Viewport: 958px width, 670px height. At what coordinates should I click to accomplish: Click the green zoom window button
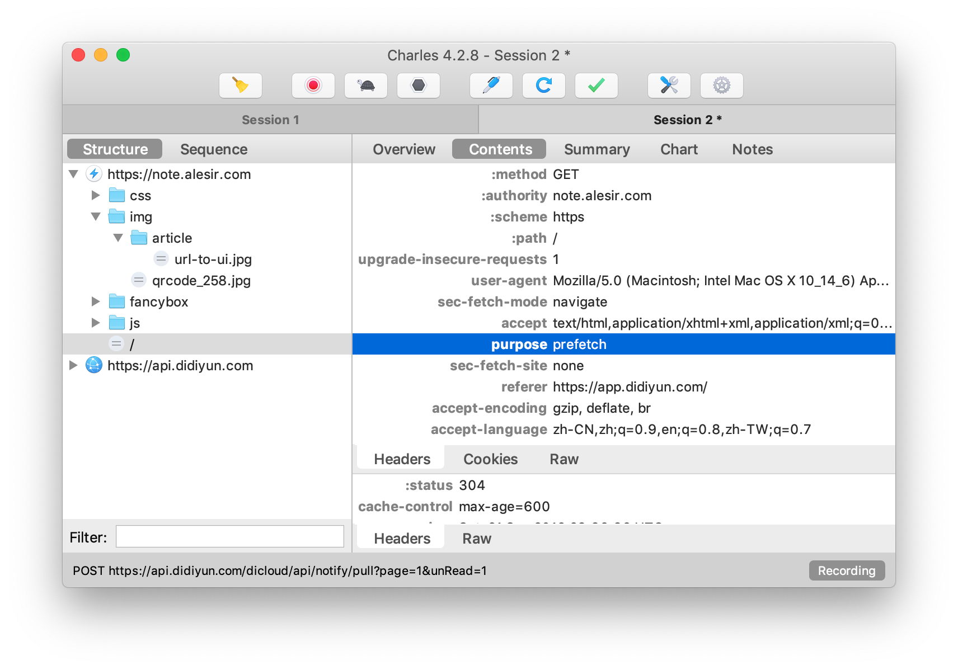coord(123,55)
